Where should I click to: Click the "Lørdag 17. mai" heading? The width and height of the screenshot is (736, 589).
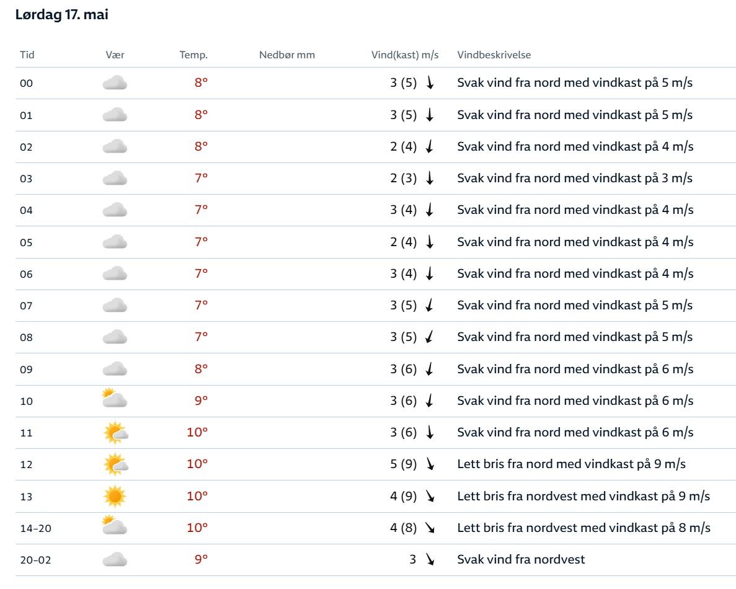click(x=61, y=15)
